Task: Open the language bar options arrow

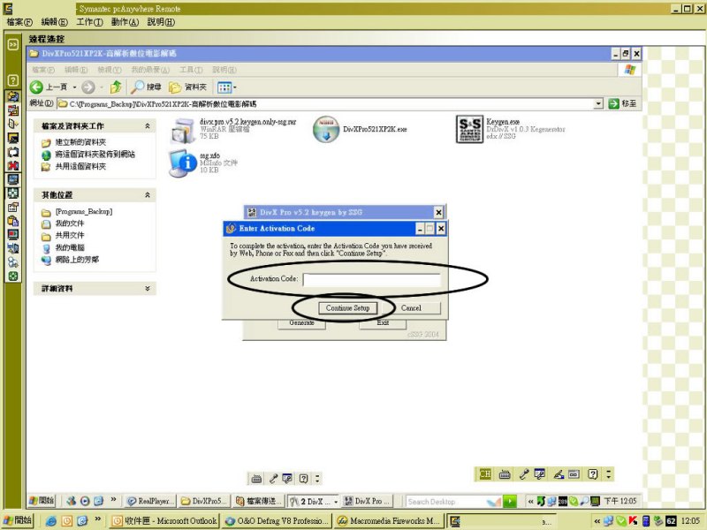Action: point(609,473)
